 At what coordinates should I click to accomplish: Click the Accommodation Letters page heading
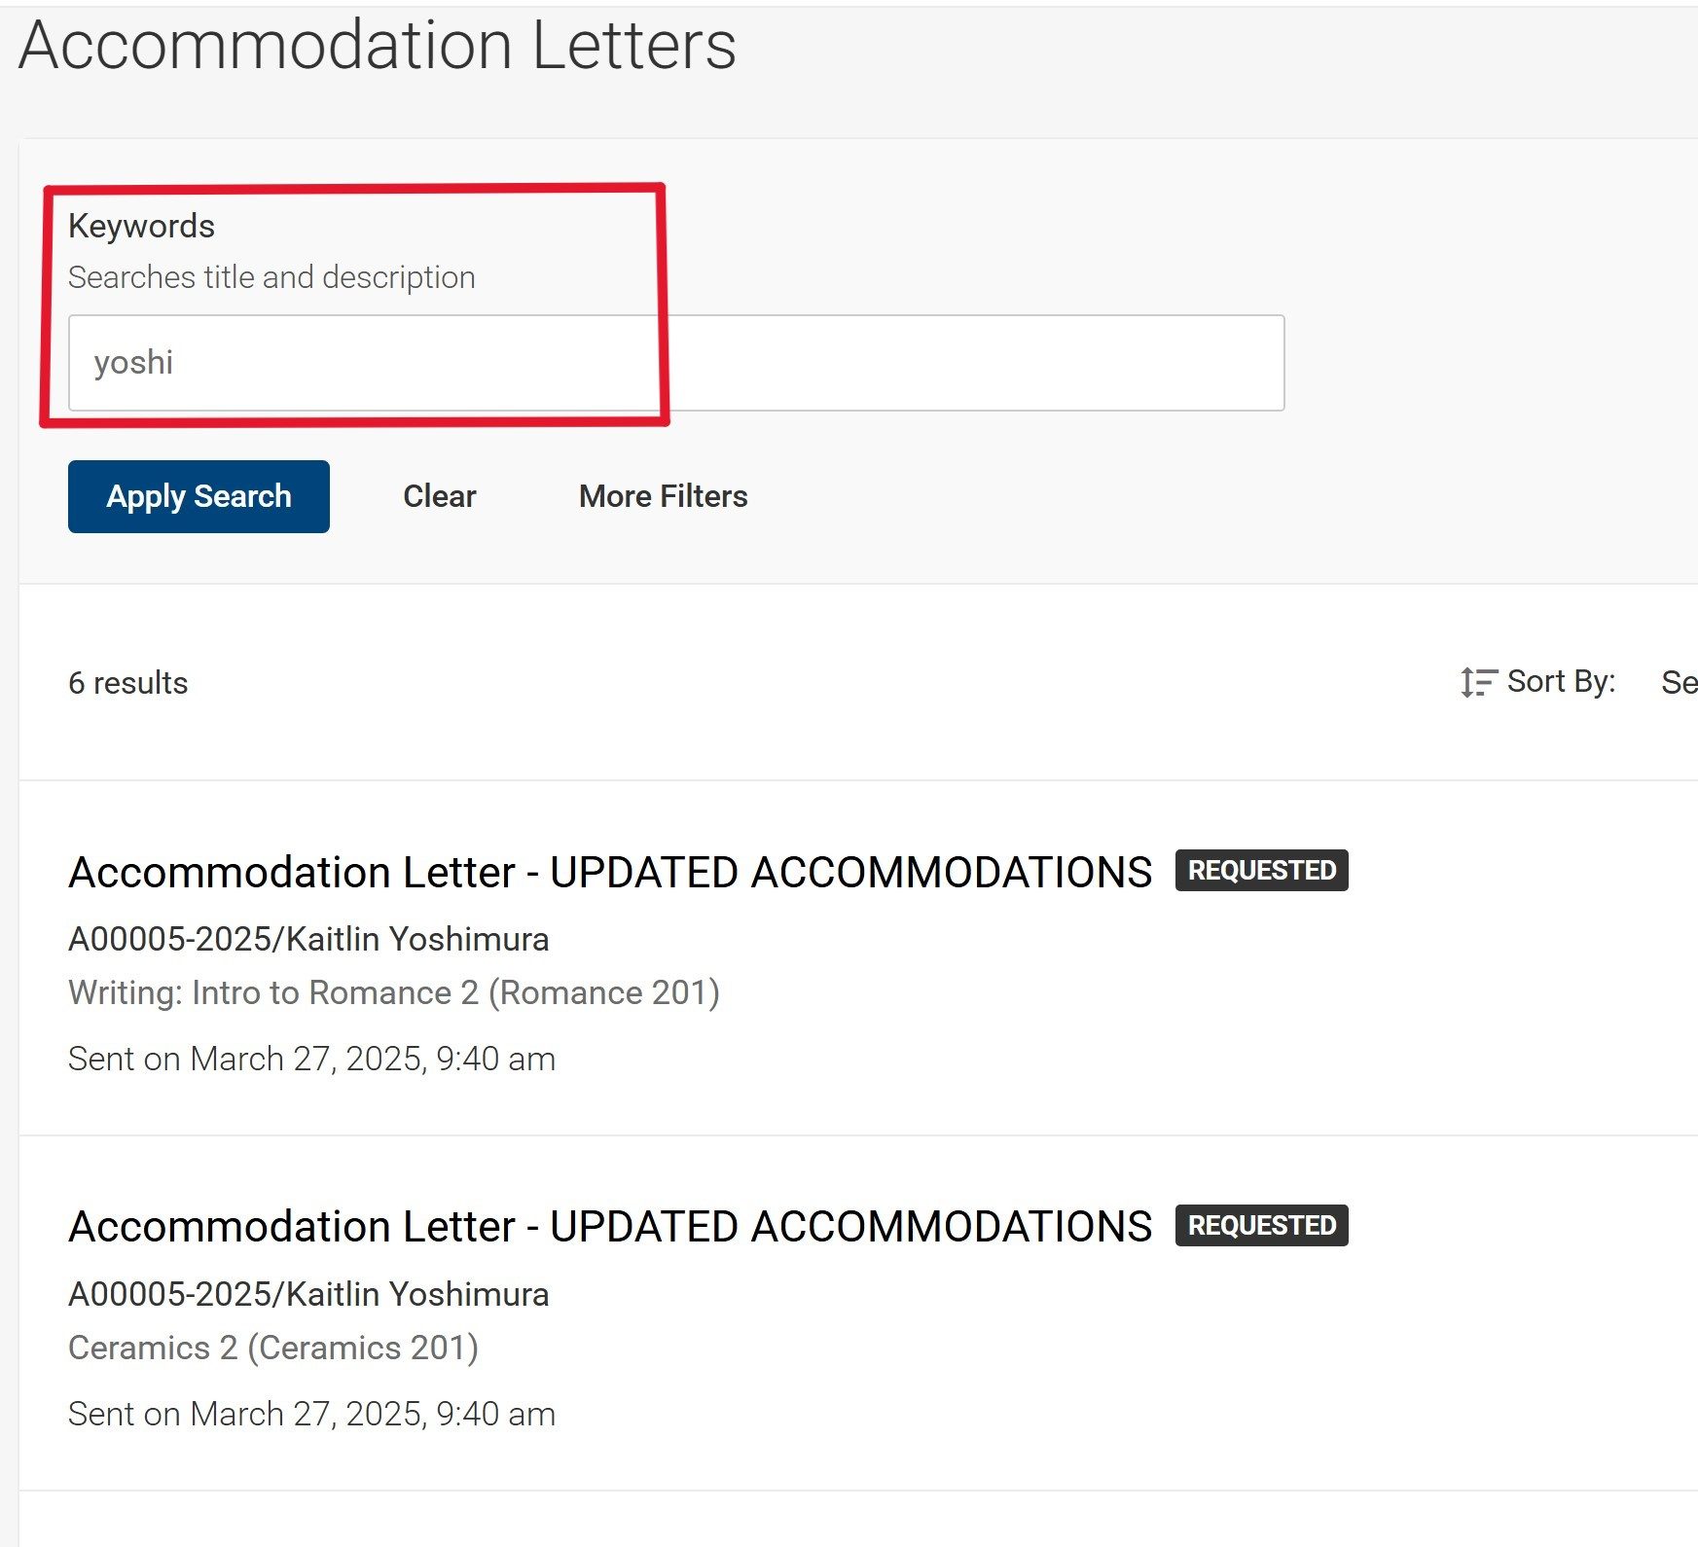(378, 46)
